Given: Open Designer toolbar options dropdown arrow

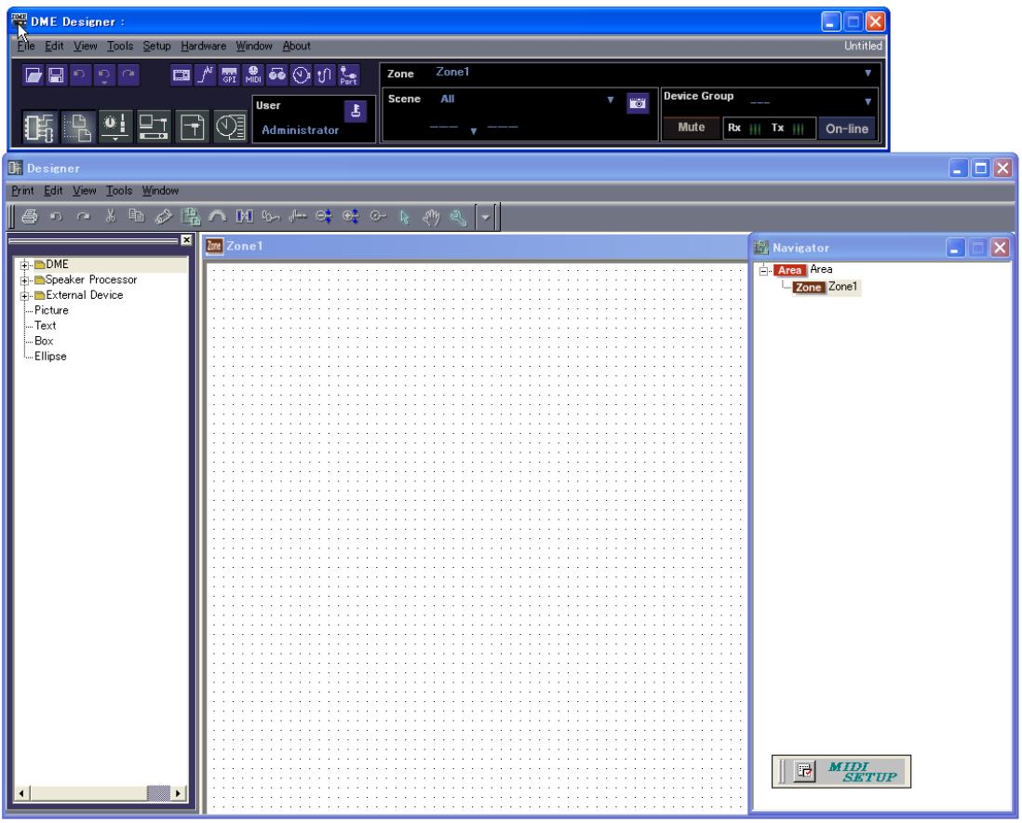Looking at the screenshot, I should [485, 217].
